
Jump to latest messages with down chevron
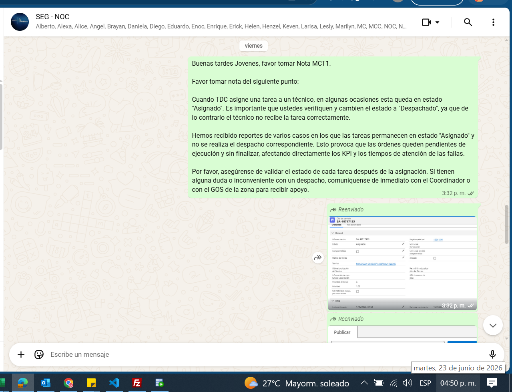[493, 325]
